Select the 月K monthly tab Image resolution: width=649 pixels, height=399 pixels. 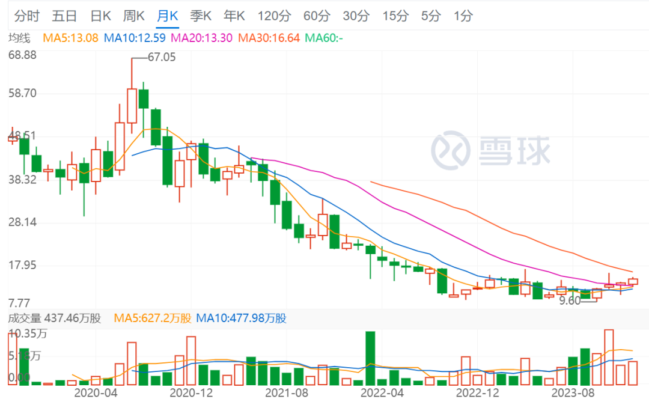coord(168,16)
